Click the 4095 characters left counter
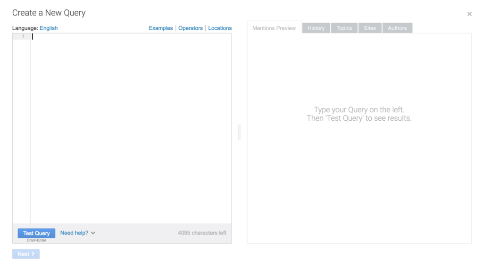Image resolution: width=483 pixels, height=266 pixels. tap(202, 233)
